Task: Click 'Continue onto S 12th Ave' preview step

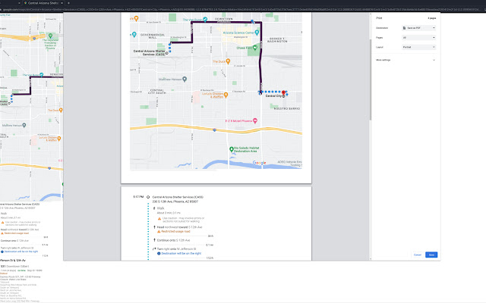Action: tap(173, 240)
